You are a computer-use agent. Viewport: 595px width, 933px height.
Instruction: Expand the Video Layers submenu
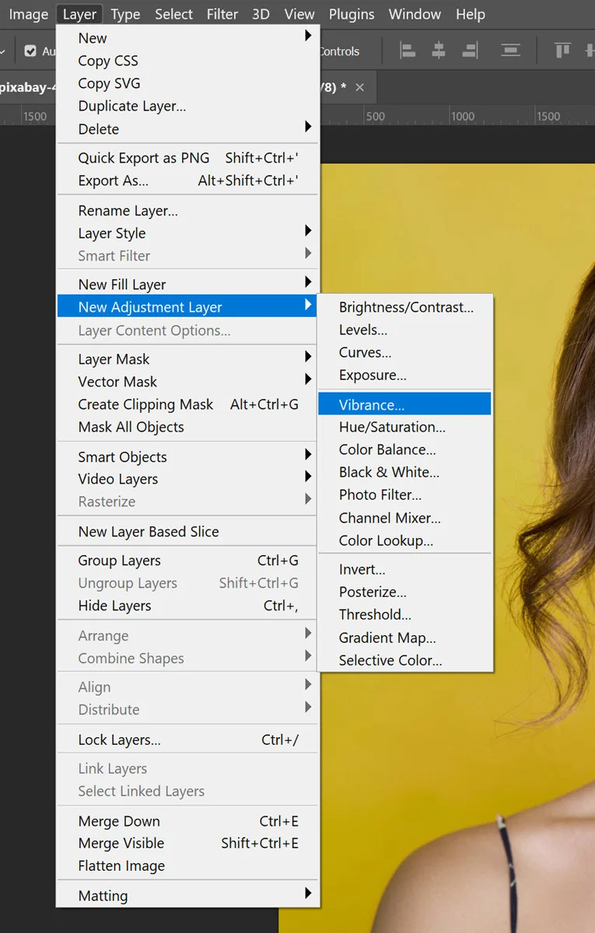click(187, 479)
